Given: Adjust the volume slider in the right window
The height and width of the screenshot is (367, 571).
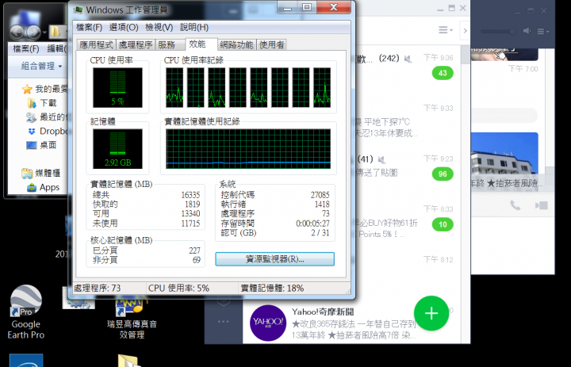Looking at the screenshot, I should coord(499,32).
